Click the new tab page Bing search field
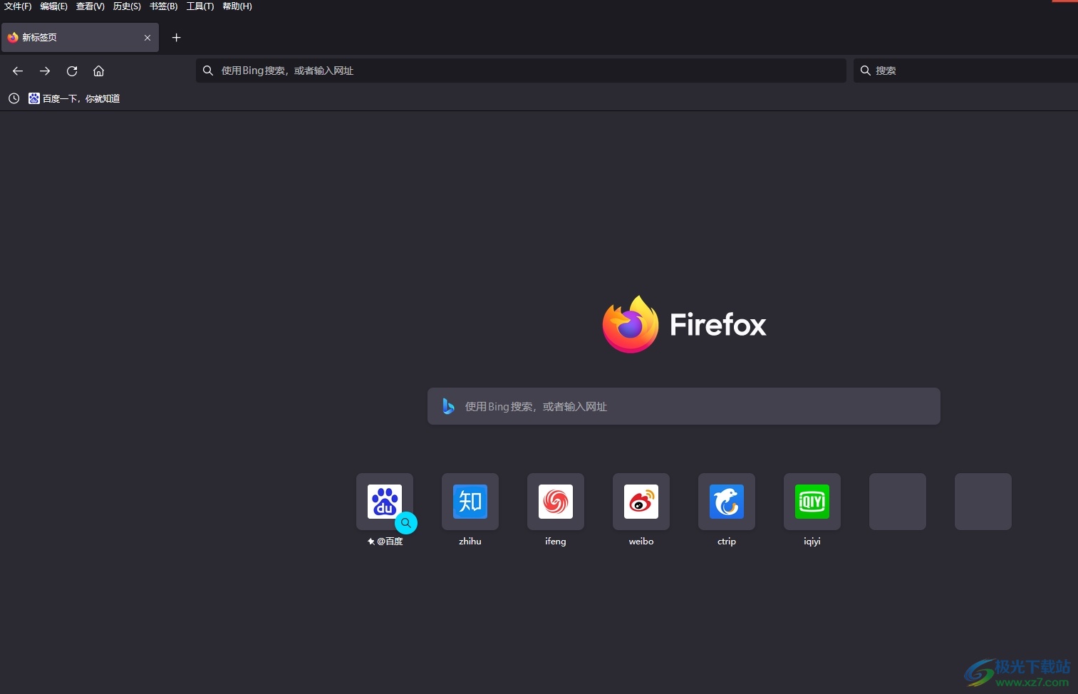This screenshot has width=1078, height=694. click(684, 406)
